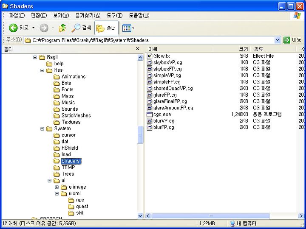The width and height of the screenshot is (306, 229).
Task: Sort by the 종류 column header
Action: click(273, 49)
